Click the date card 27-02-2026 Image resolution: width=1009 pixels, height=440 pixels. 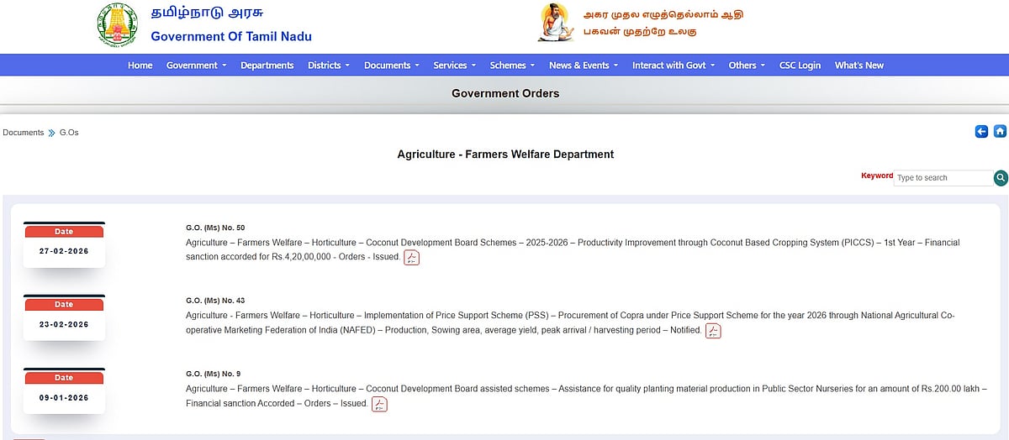(x=64, y=244)
